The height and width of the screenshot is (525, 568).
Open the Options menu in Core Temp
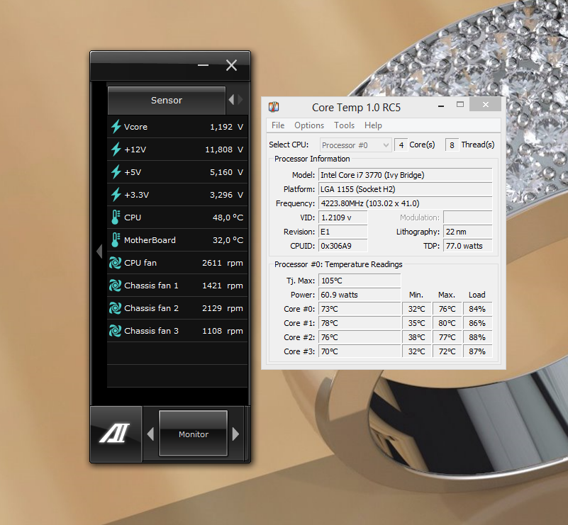coord(309,125)
